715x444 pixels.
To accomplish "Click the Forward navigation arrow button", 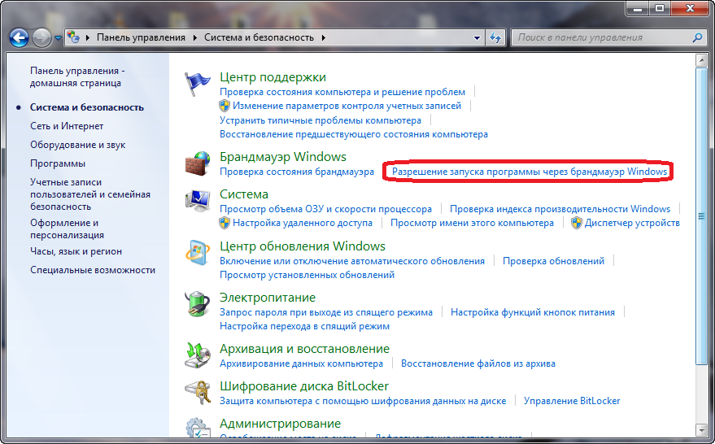I will tap(41, 38).
